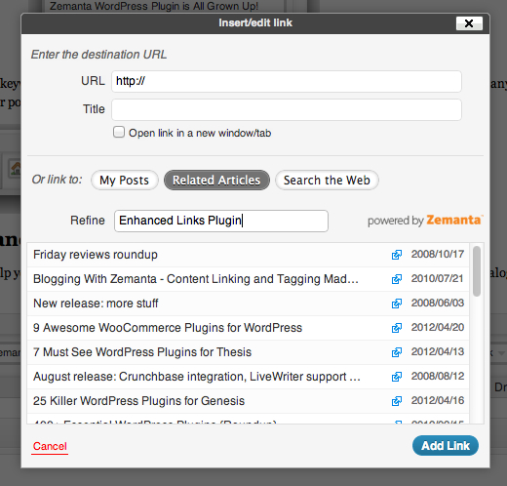The height and width of the screenshot is (486, 507).
Task: Switch to Search the Web tab
Action: pyautogui.click(x=327, y=180)
